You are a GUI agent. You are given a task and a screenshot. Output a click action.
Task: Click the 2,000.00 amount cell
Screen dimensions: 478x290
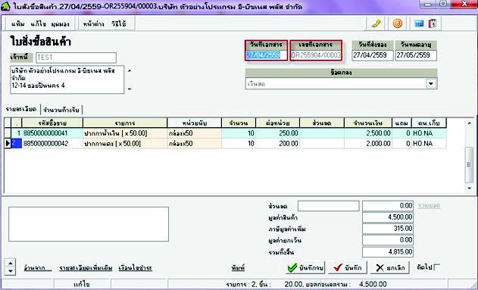pyautogui.click(x=368, y=143)
